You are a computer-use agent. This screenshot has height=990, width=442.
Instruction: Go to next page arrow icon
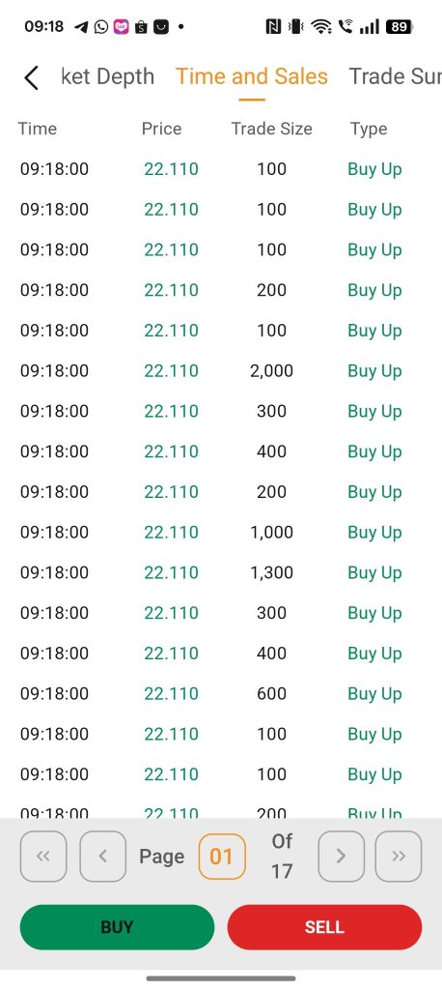341,857
